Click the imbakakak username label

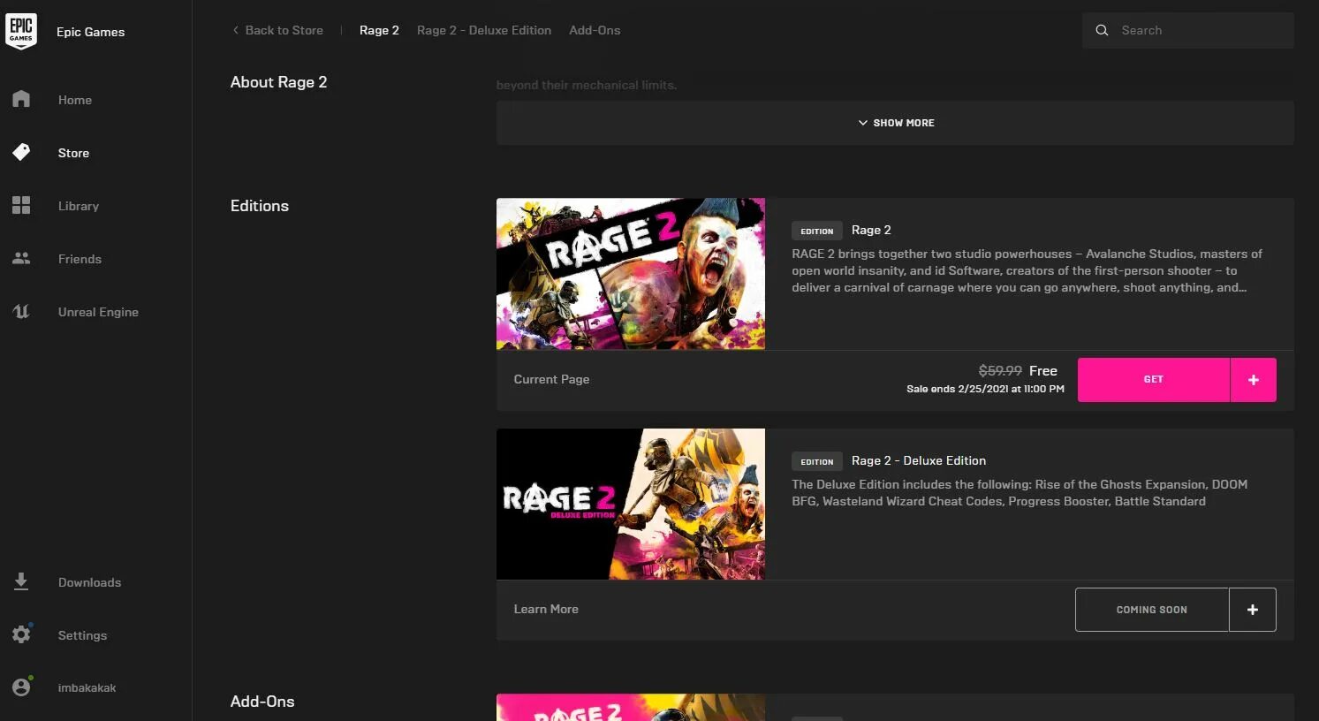coord(87,687)
